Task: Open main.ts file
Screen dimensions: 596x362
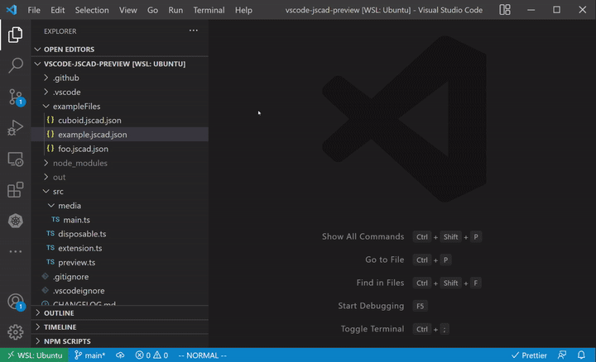Action: (x=120, y=220)
